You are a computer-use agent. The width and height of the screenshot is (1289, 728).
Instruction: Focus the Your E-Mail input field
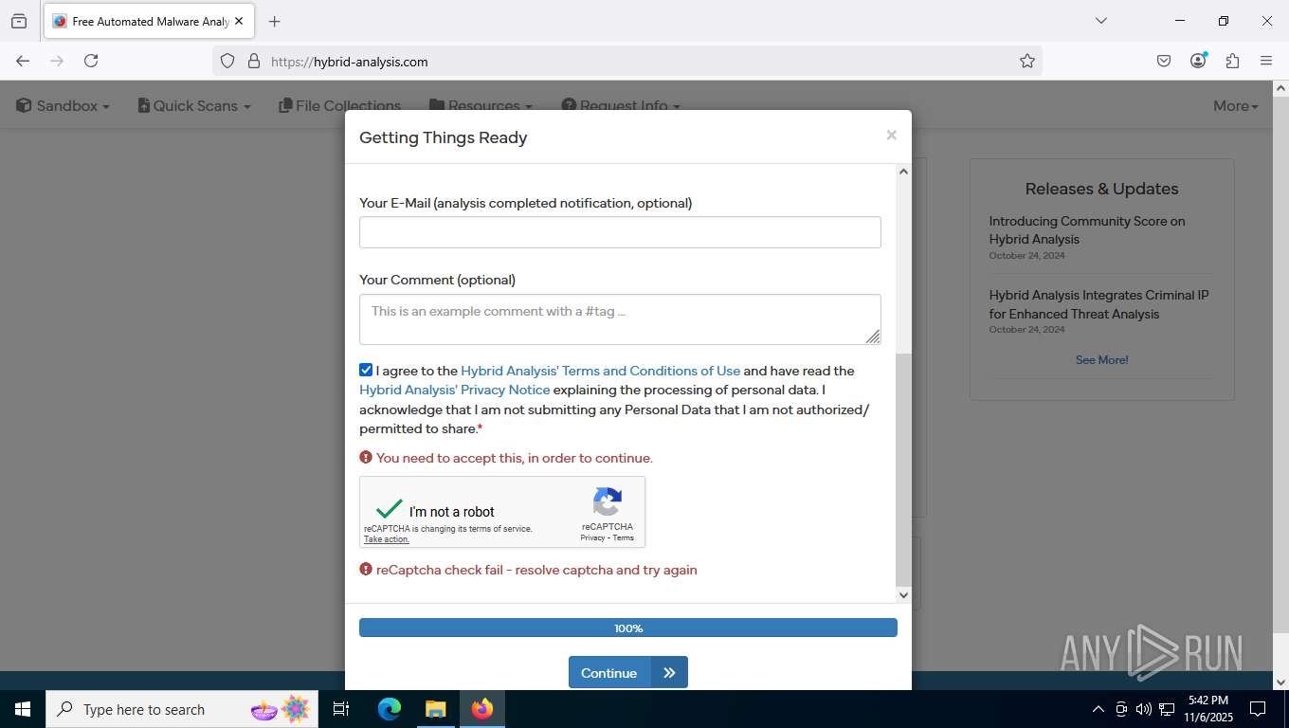click(620, 232)
